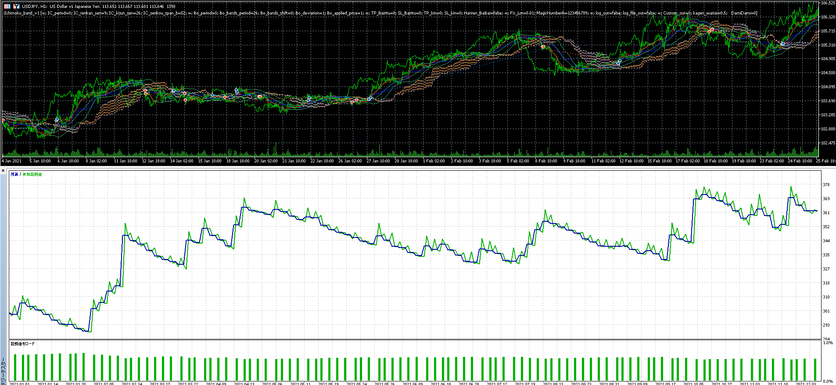Close the strategy tester panel
Image resolution: width=836 pixels, height=385 pixels.
(3, 171)
